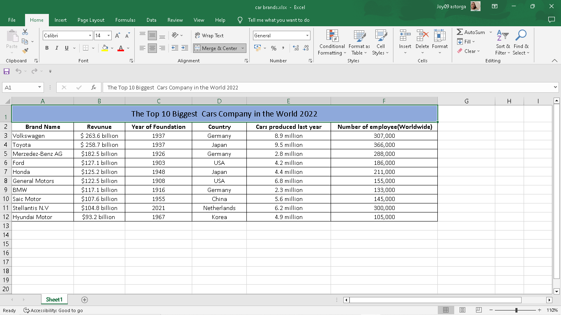Apply Percent Style number format
The width and height of the screenshot is (561, 315).
[274, 48]
